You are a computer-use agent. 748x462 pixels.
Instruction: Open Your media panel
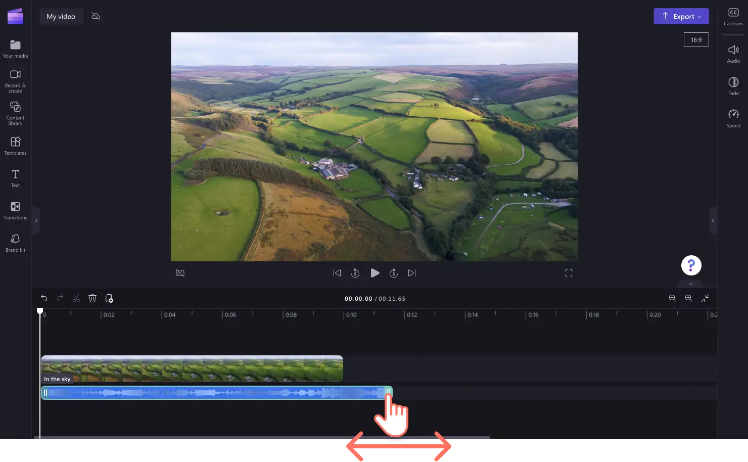pyautogui.click(x=15, y=49)
